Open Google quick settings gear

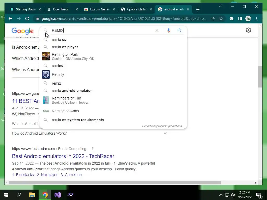(x=248, y=30)
